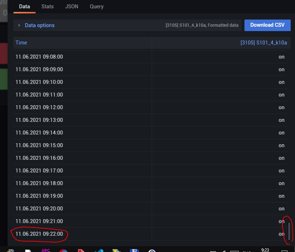Viewport: 295px width, 252px height.
Task: Select the currently active Data tab
Action: point(24,6)
